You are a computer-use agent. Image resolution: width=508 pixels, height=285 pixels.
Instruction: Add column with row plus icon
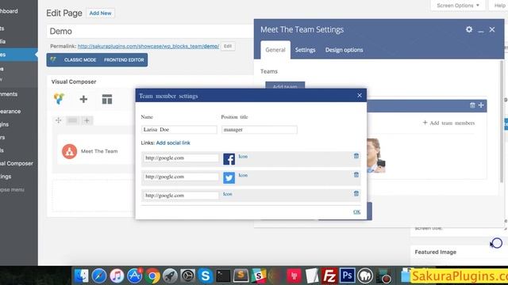click(x=87, y=120)
